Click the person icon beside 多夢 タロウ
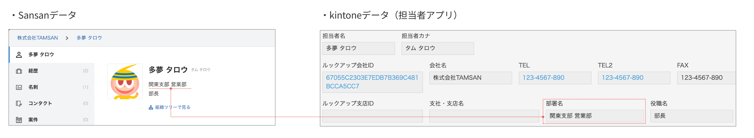This screenshot has height=138, width=754. click(19, 55)
